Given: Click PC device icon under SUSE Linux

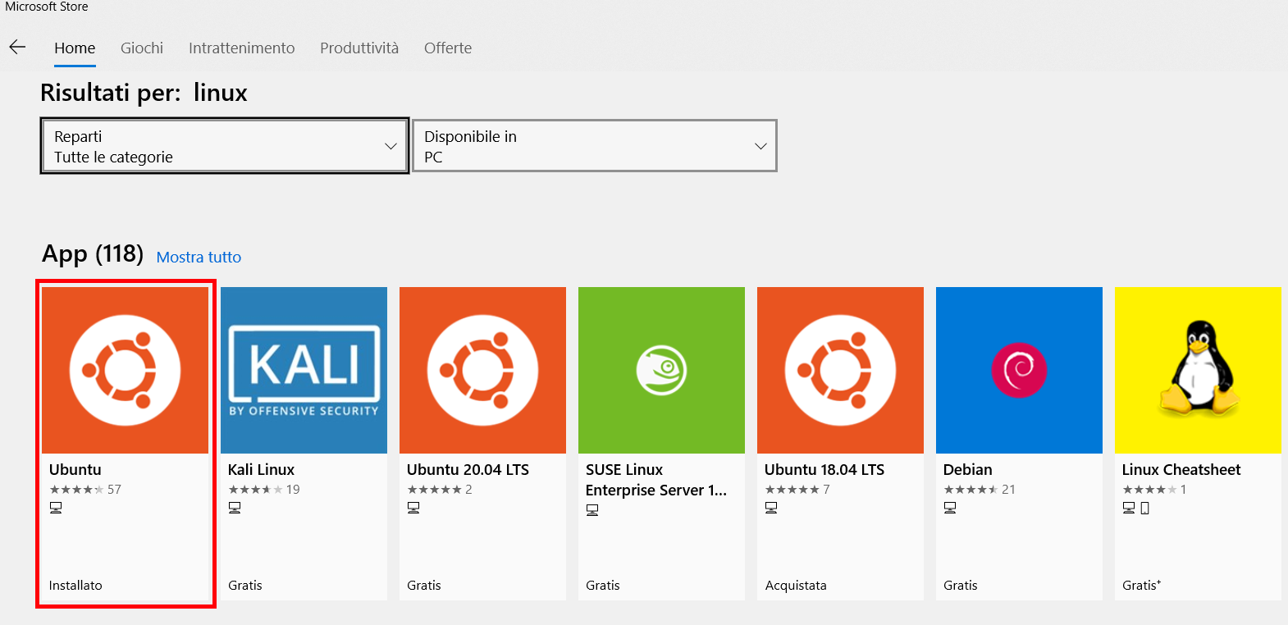Looking at the screenshot, I should tap(592, 510).
